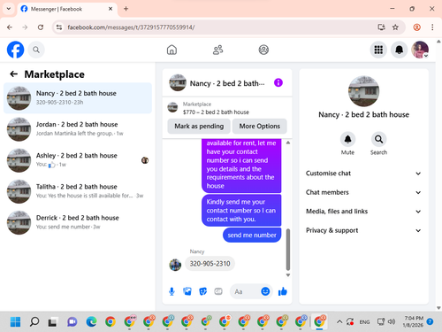Click the install app icon in address bar
This screenshot has height=332, width=442.
click(x=381, y=27)
